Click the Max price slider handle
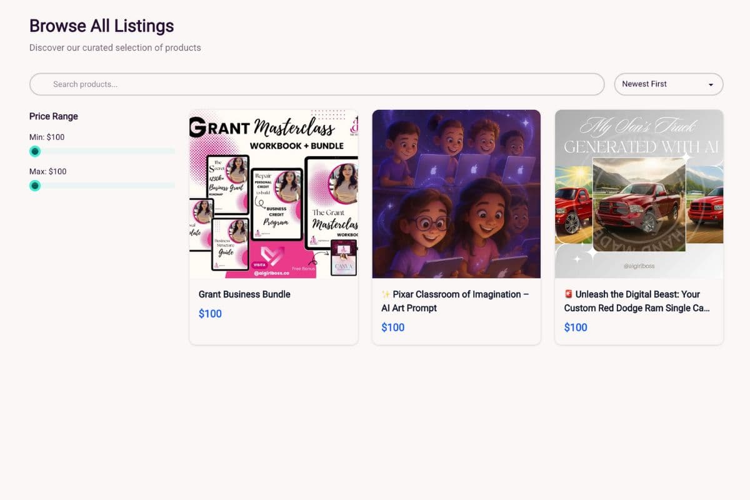Screen dimensions: 750x500 click(x=34, y=185)
